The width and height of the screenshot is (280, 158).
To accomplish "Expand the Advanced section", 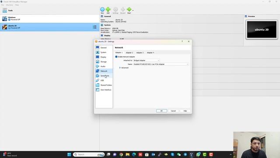I will pyautogui.click(x=124, y=68).
